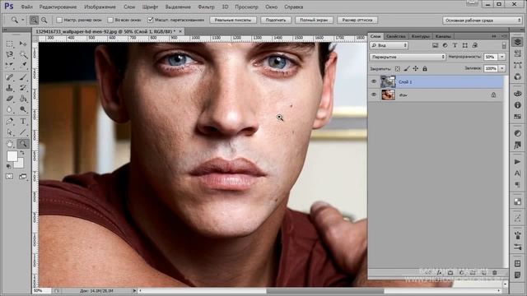Toggle lock all padlock icon
This screenshot has width=527, height=296.
tap(425, 69)
